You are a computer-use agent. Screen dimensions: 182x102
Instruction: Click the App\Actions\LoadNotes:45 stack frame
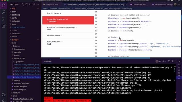(68, 20)
